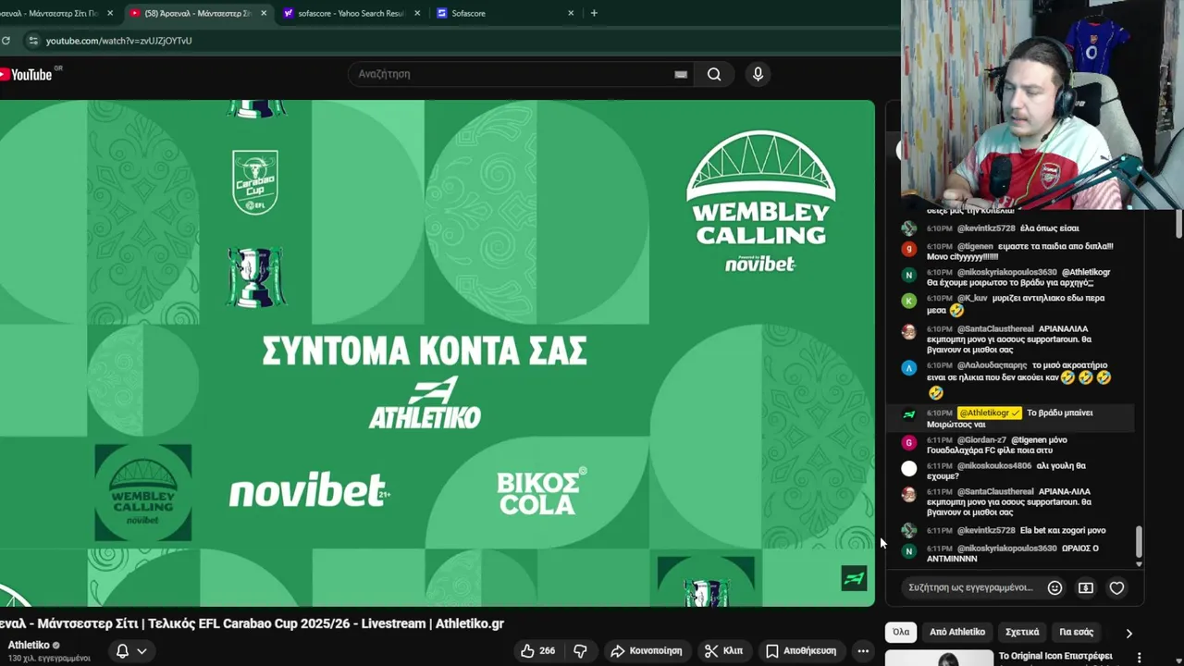Image resolution: width=1184 pixels, height=666 pixels.
Task: Close the Sofascore tab
Action: [571, 13]
